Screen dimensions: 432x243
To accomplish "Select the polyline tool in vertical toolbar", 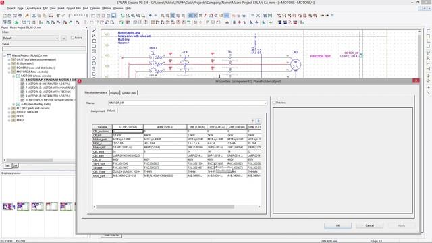I will pos(94,36).
